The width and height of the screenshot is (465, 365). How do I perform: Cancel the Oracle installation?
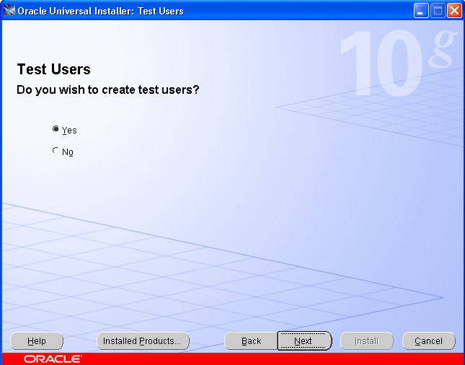click(428, 341)
